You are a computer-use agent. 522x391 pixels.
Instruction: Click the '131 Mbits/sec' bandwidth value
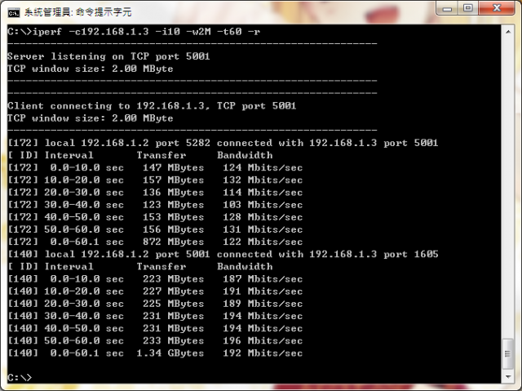pyautogui.click(x=263, y=229)
